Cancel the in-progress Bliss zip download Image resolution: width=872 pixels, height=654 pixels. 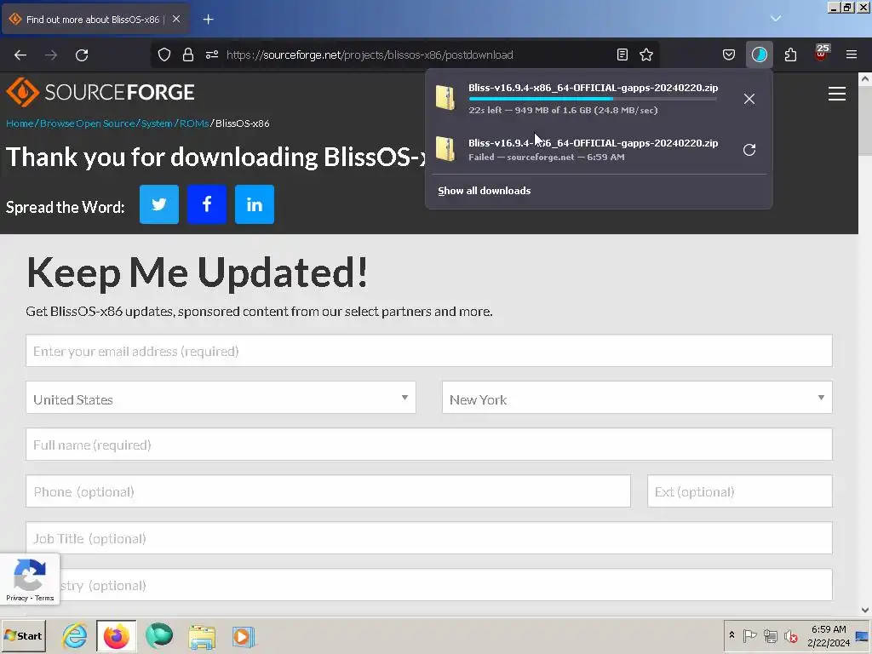pyautogui.click(x=749, y=99)
